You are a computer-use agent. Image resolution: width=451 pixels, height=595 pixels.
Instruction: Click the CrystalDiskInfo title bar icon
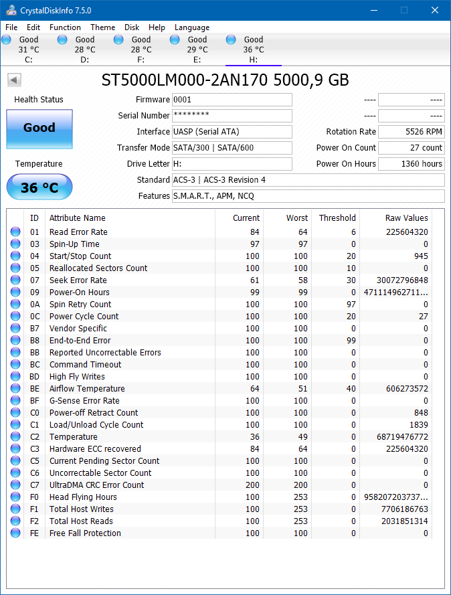click(11, 10)
